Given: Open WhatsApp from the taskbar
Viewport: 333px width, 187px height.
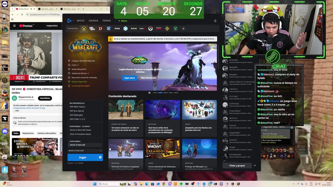Looking at the screenshot, I should (x=210, y=184).
